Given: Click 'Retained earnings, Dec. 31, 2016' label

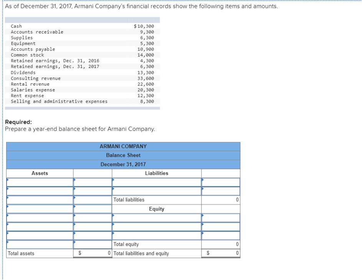Looking at the screenshot, I should click(55, 61).
